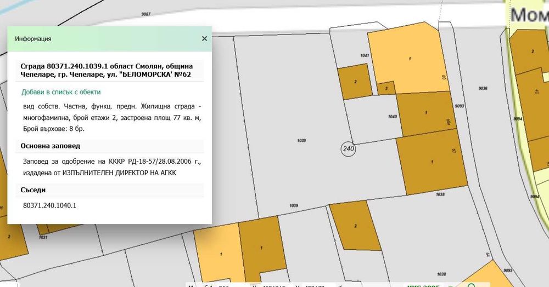Click the 'Информация' panel header title
Viewport: 549px width, 287px height.
(x=33, y=39)
